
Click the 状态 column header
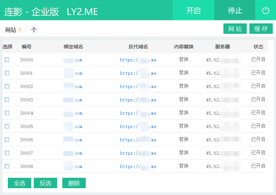[258, 47]
